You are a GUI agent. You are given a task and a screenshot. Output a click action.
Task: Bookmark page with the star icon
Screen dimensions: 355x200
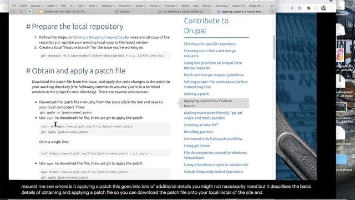coord(300,8)
